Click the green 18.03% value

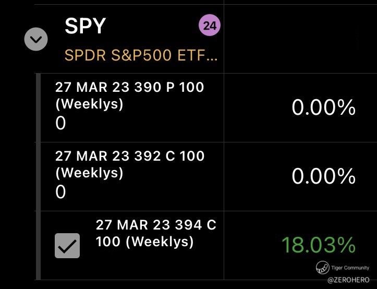coord(318,245)
